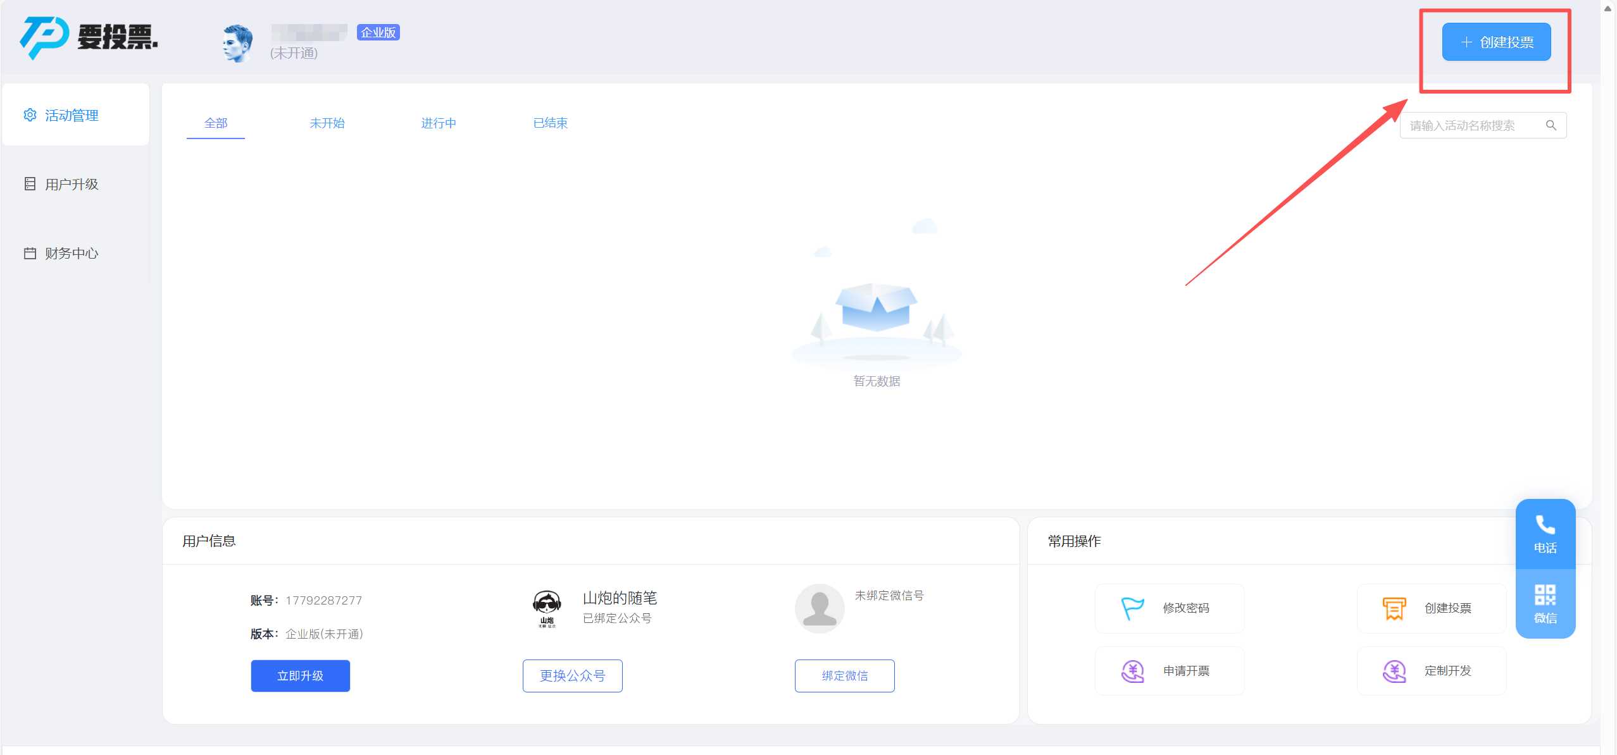Switch to the 进行中 tab
This screenshot has width=1617, height=755.
(x=439, y=123)
